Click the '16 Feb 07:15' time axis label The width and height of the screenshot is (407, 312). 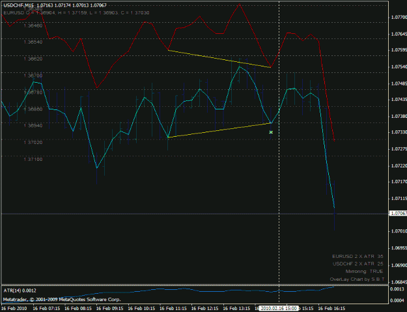(46, 308)
